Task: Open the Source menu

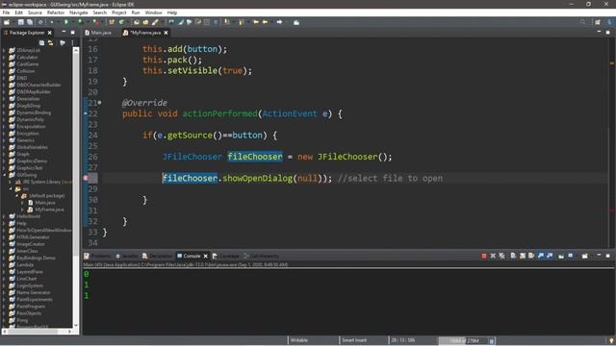Action: (x=35, y=12)
